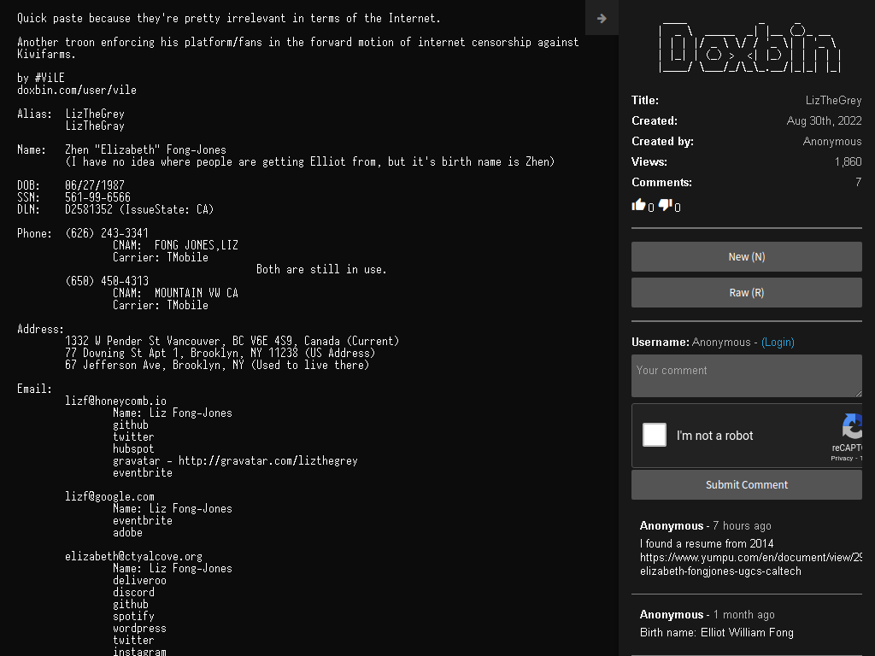This screenshot has height=656, width=875.
Task: Click the views count 1,860
Action: [849, 161]
